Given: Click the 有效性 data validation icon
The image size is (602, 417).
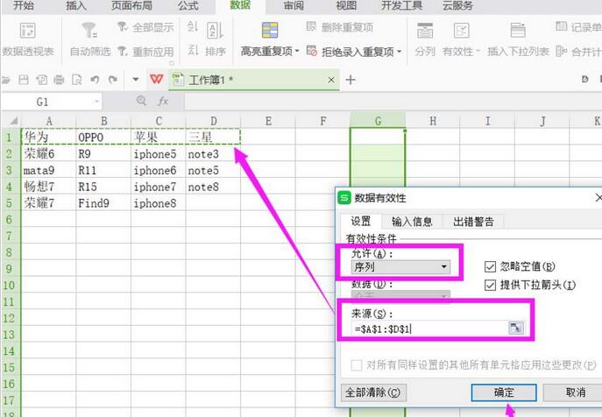Looking at the screenshot, I should click(x=461, y=31).
